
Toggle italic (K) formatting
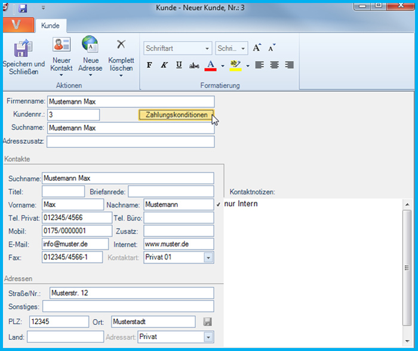164,64
